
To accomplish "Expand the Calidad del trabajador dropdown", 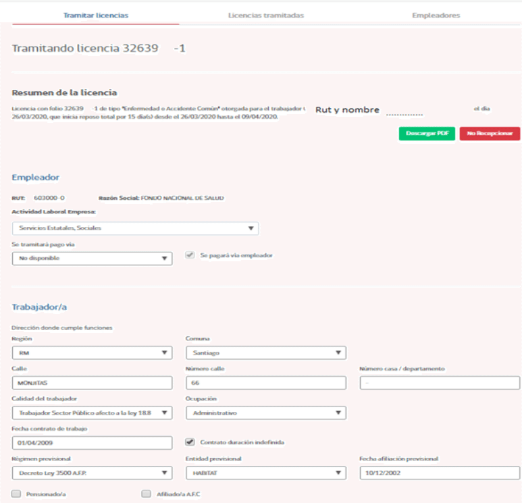I will (93, 413).
